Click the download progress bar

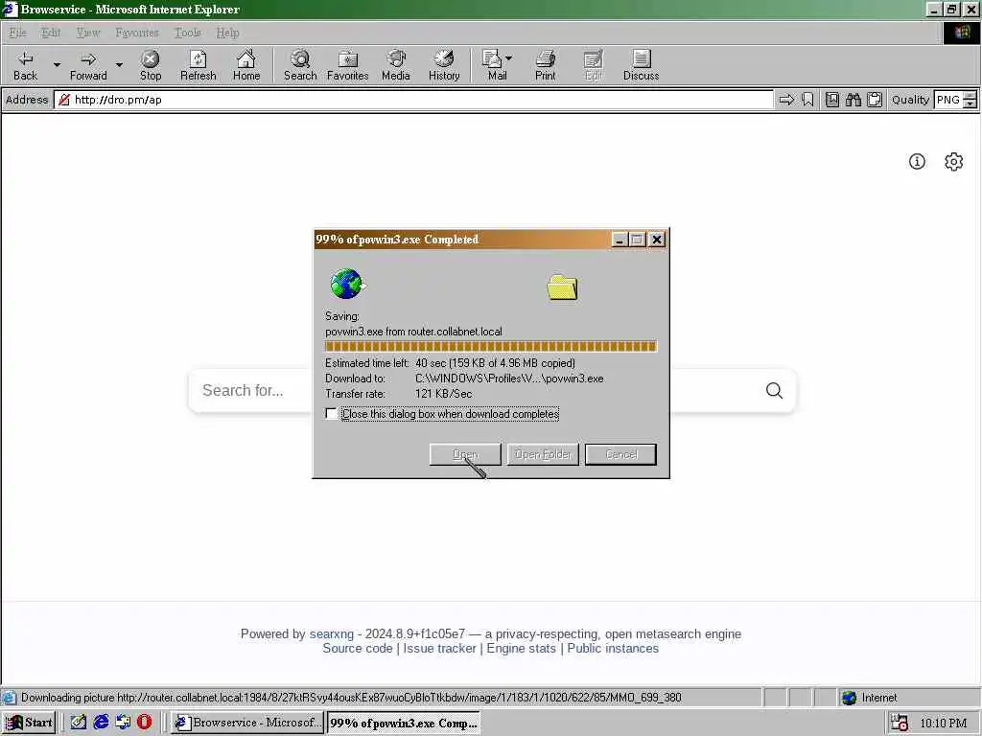[x=490, y=346]
